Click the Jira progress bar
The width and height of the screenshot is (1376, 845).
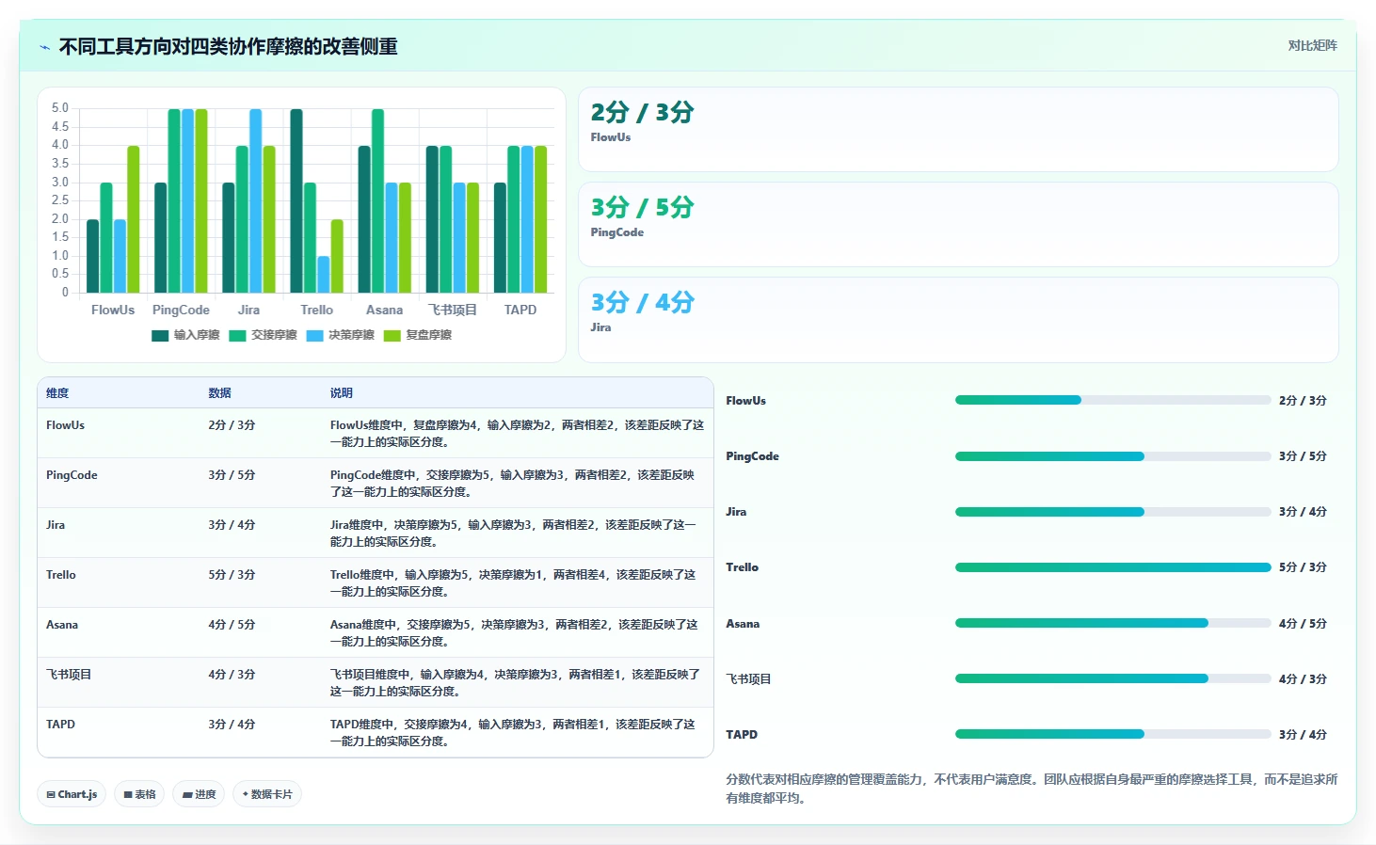pyautogui.click(x=1112, y=512)
